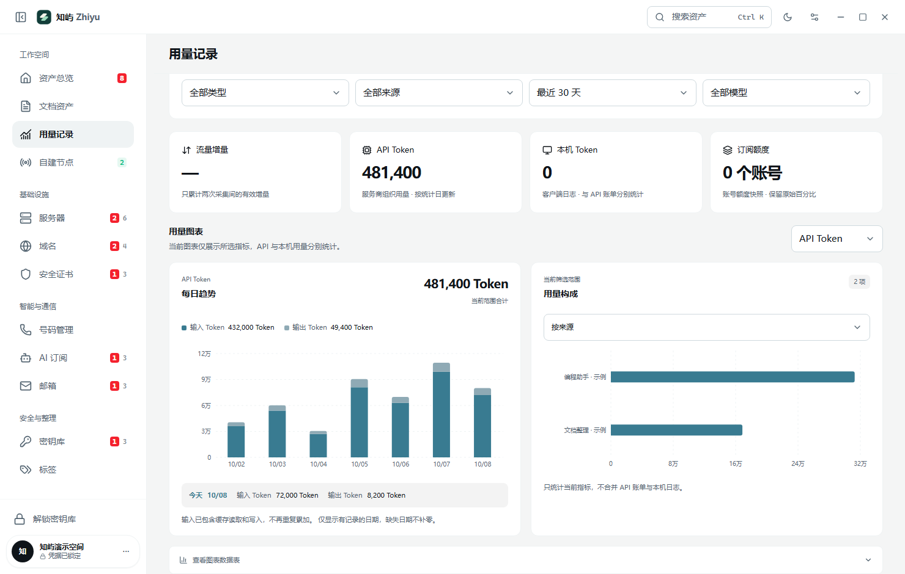Click the 文档整理 · 示例 usage bar
Image resolution: width=905 pixels, height=574 pixels.
coord(676,430)
